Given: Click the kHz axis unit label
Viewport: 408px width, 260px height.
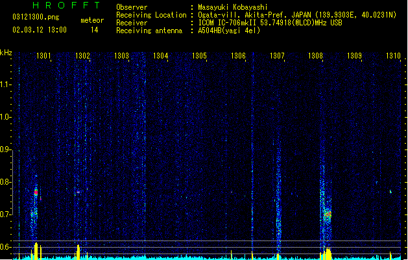Looking at the screenshot, I should [6, 53].
